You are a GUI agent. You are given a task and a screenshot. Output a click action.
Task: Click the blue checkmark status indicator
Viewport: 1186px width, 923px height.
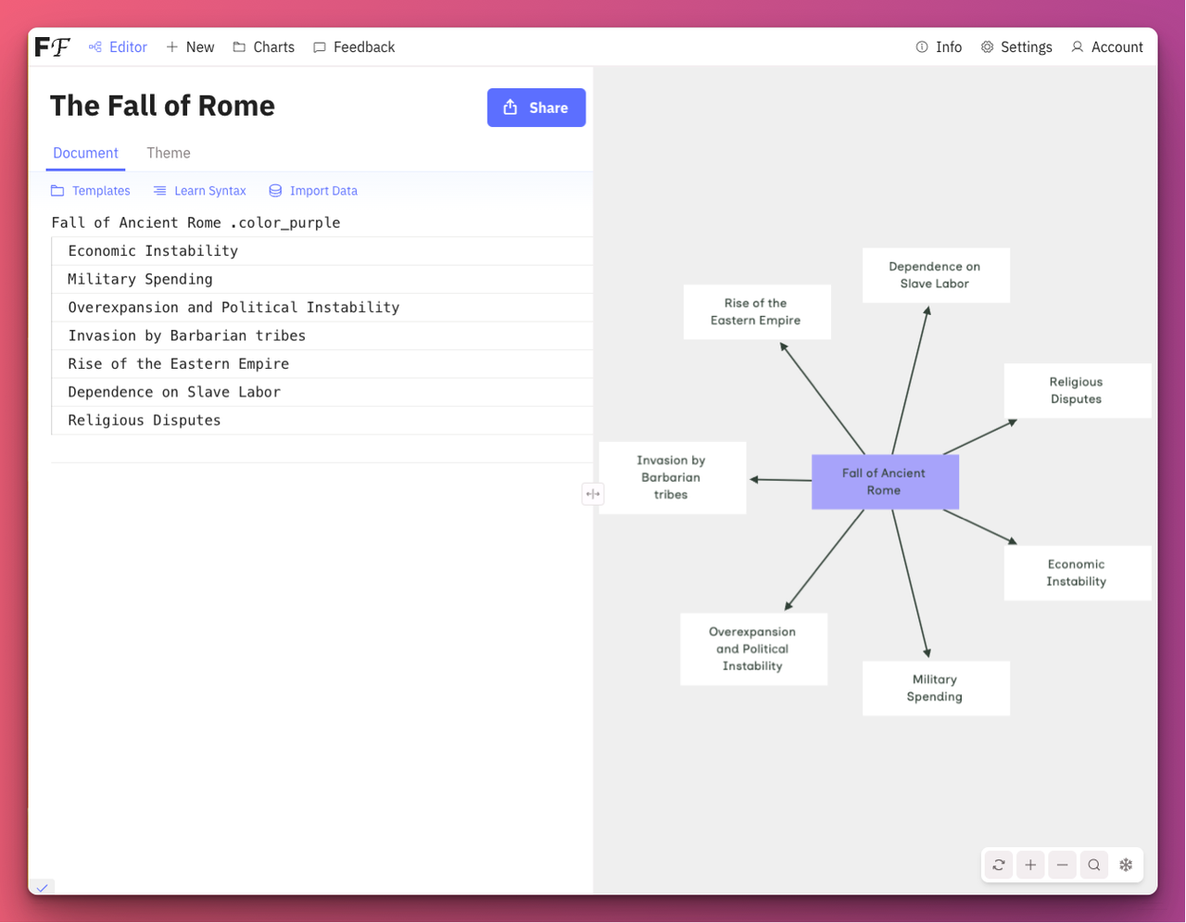[41, 887]
